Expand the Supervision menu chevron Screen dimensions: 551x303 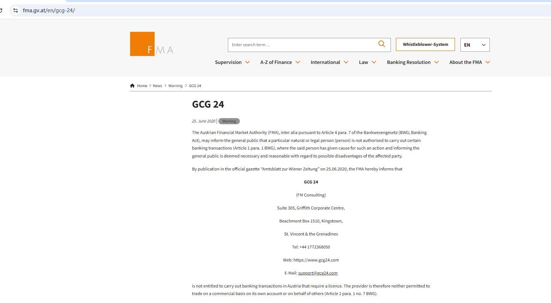pos(247,62)
